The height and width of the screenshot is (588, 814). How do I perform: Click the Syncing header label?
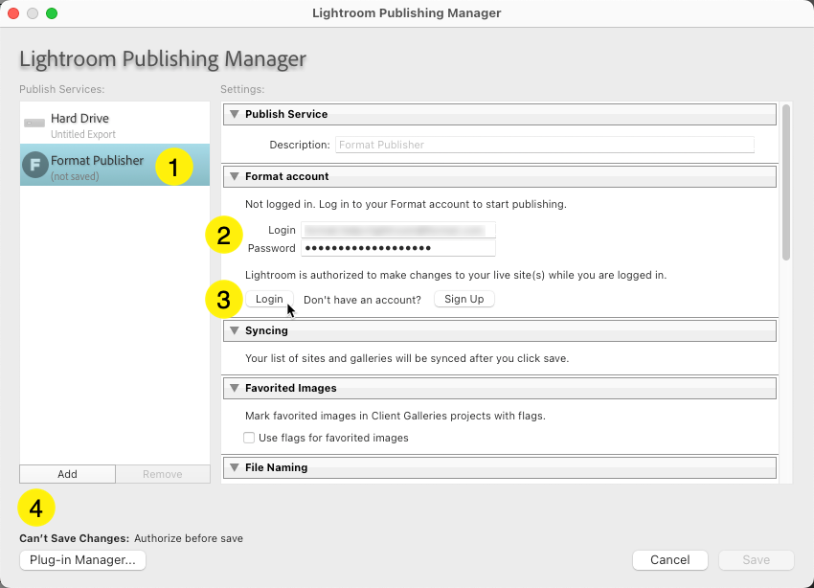(266, 330)
